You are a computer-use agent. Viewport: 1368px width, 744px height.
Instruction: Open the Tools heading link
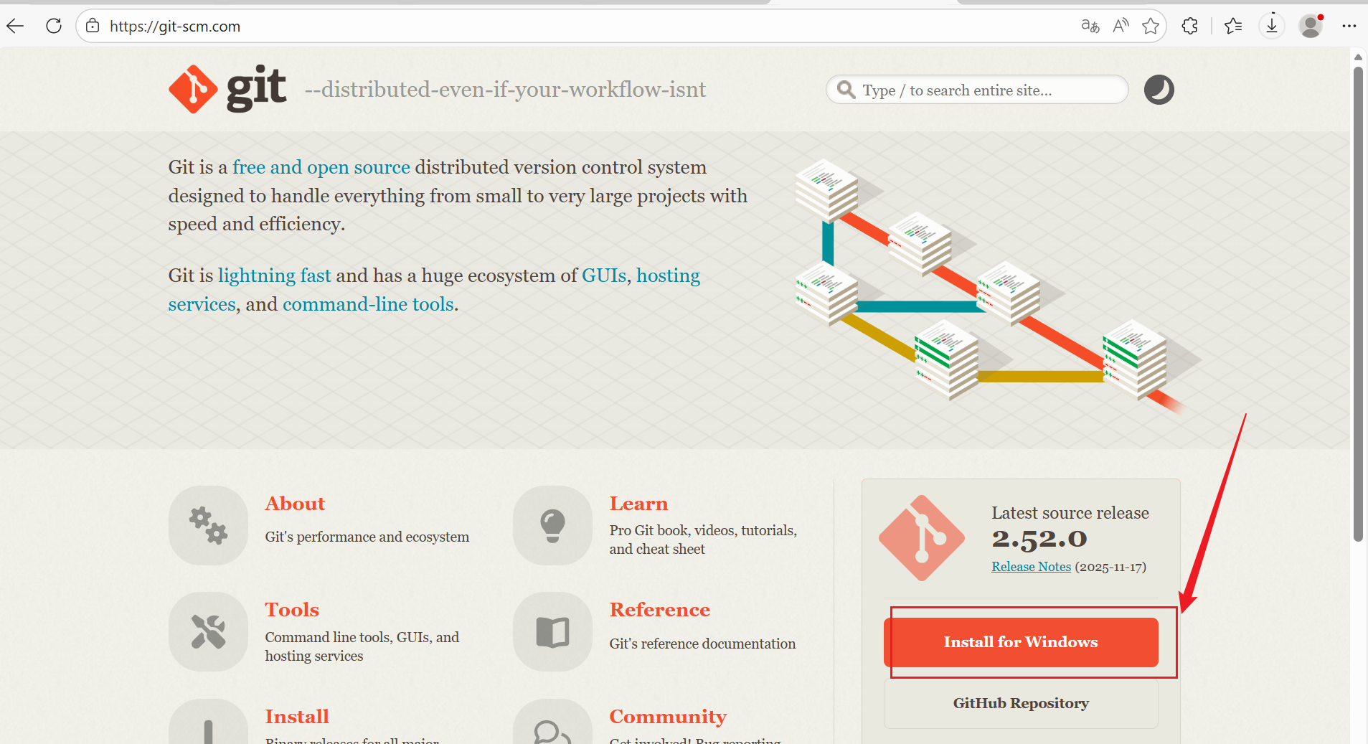click(x=292, y=610)
